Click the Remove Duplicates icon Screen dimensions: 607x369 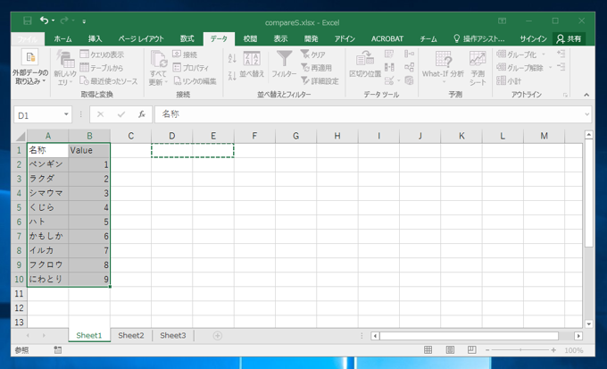pyautogui.click(x=389, y=67)
